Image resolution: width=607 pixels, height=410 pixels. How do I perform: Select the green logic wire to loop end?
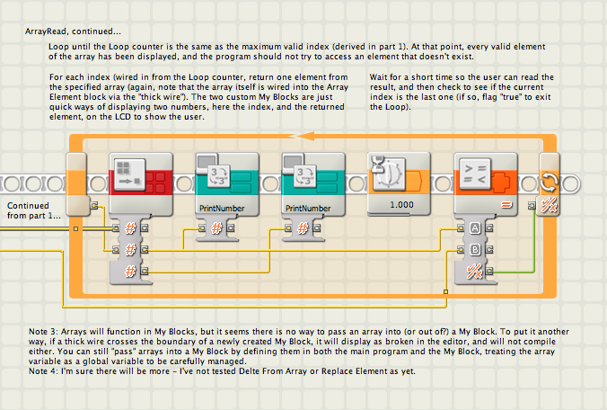[x=534, y=240]
